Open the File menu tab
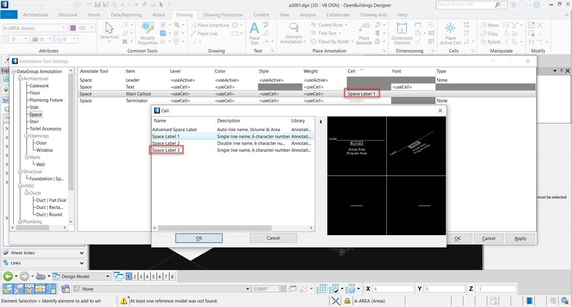572x307 pixels. (9, 14)
